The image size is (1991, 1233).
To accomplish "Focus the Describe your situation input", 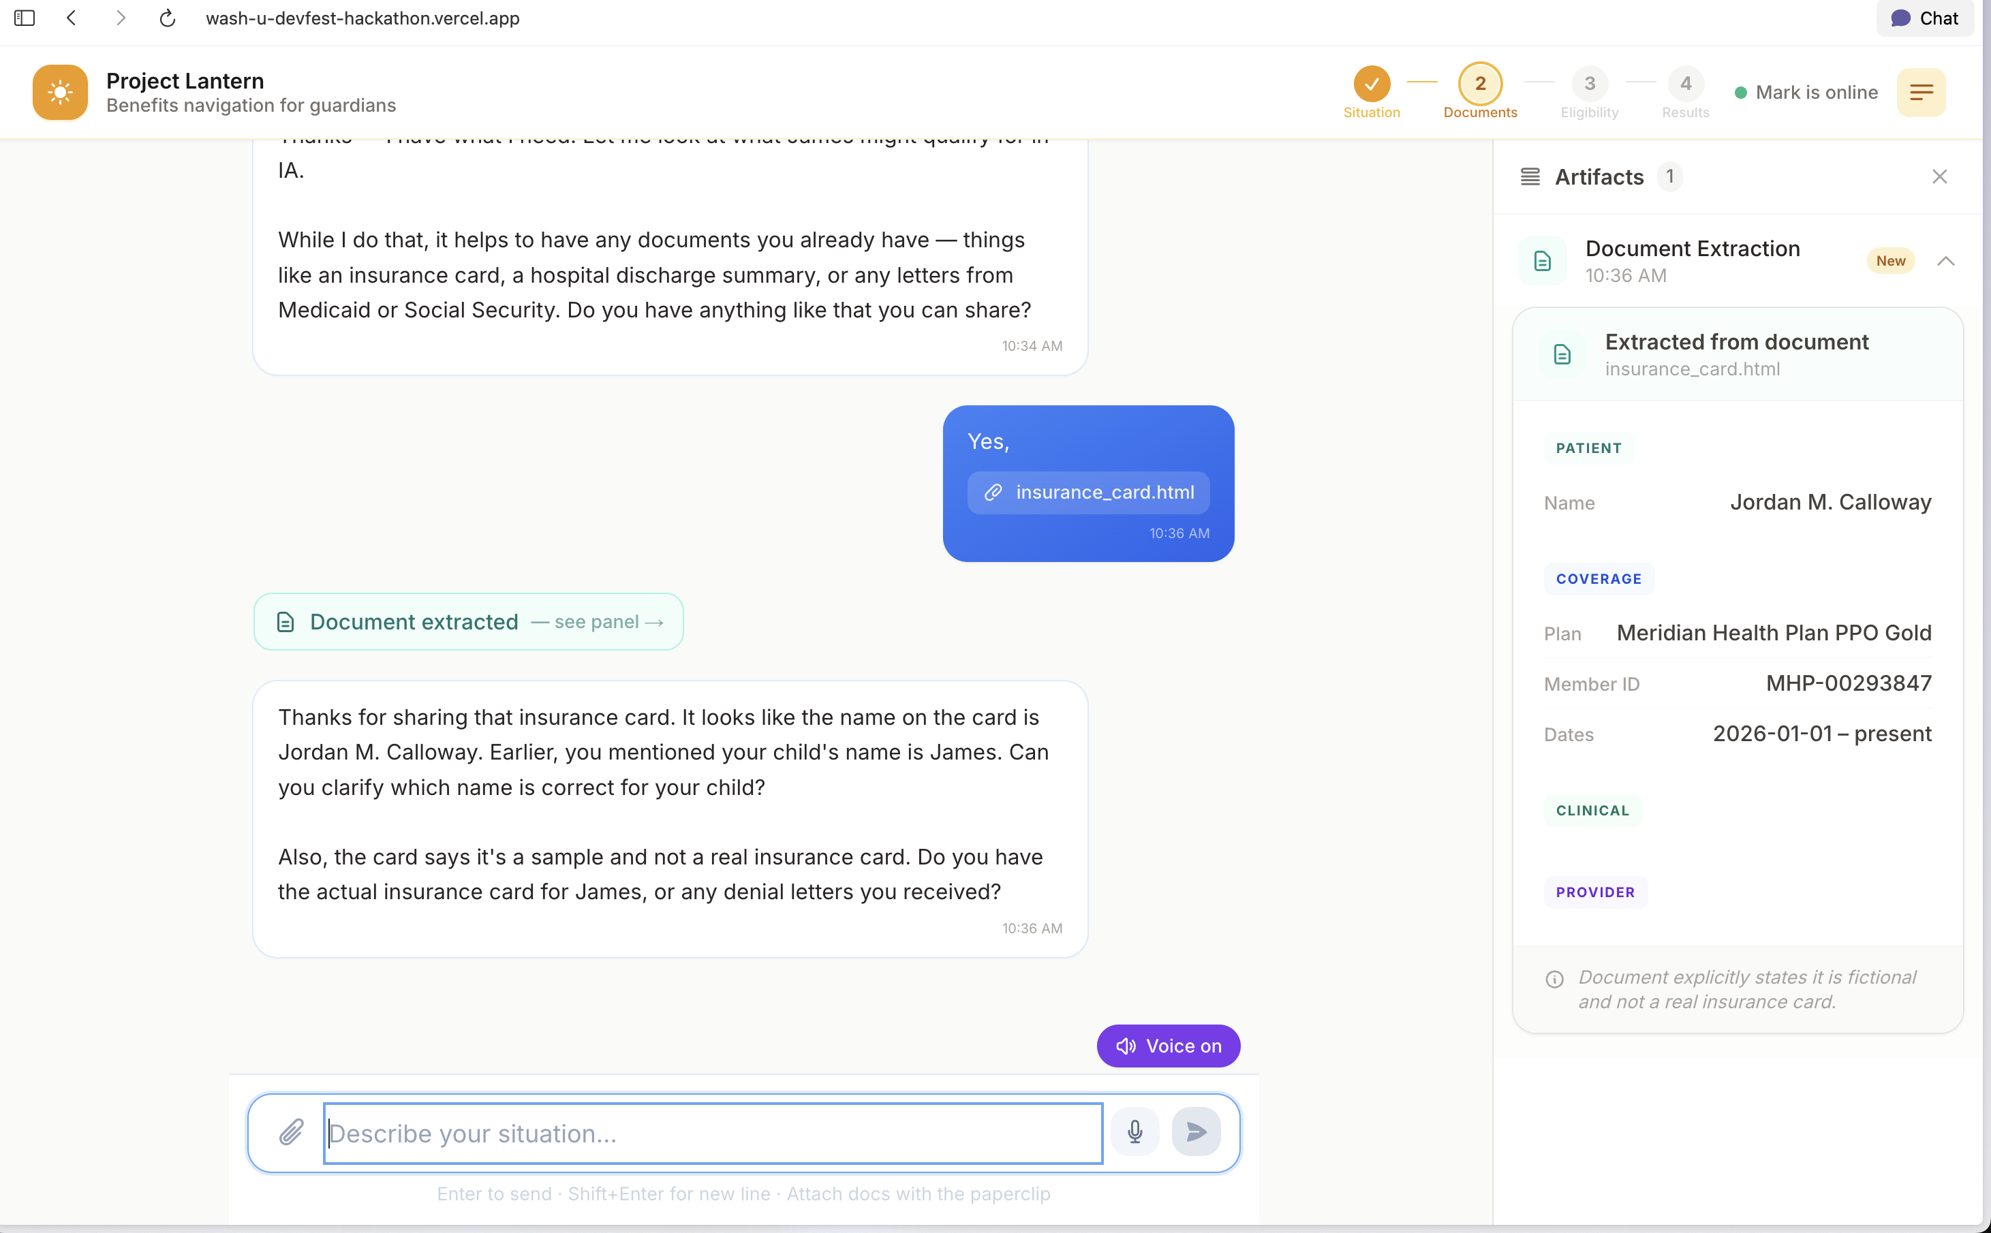I will click(x=713, y=1133).
